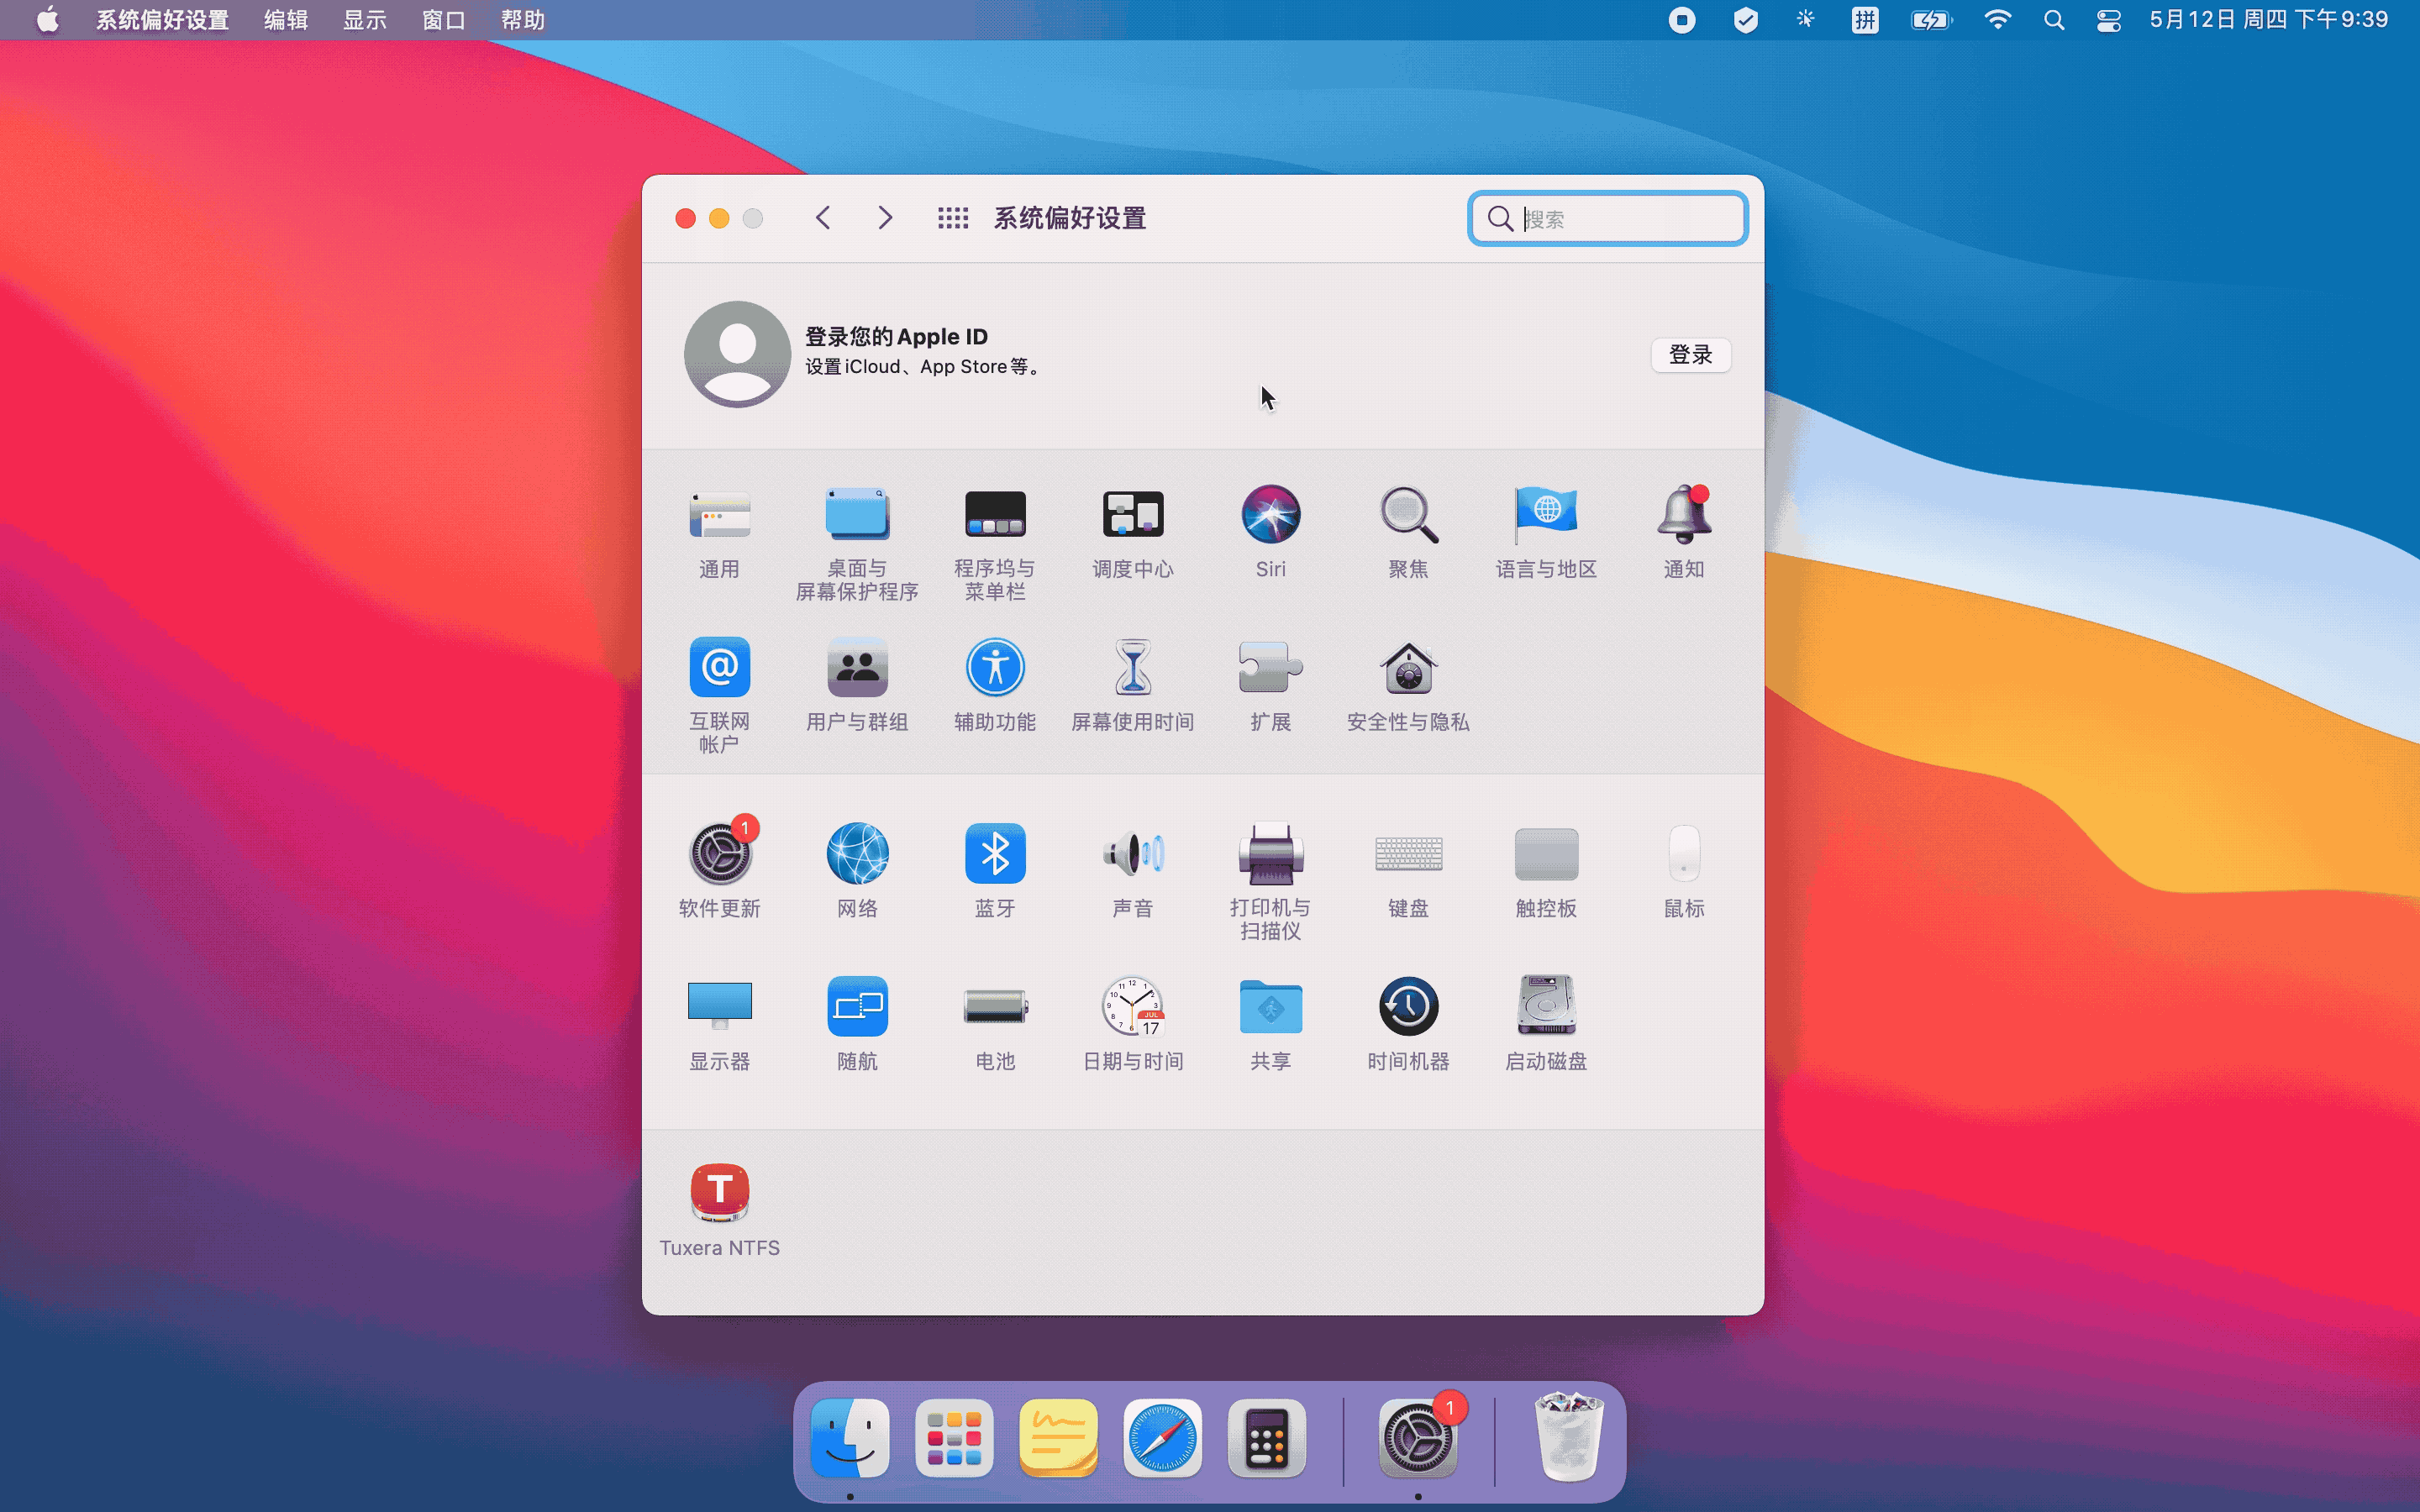The image size is (2420, 1512).
Task: Click the Apple ID avatar picture
Action: (737, 354)
